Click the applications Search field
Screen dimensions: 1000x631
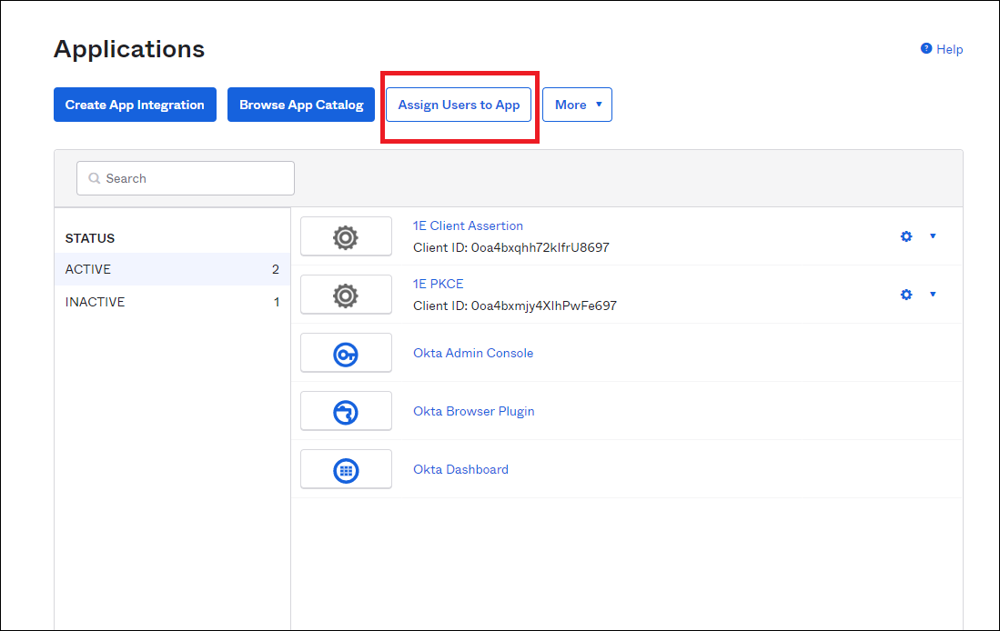point(186,178)
